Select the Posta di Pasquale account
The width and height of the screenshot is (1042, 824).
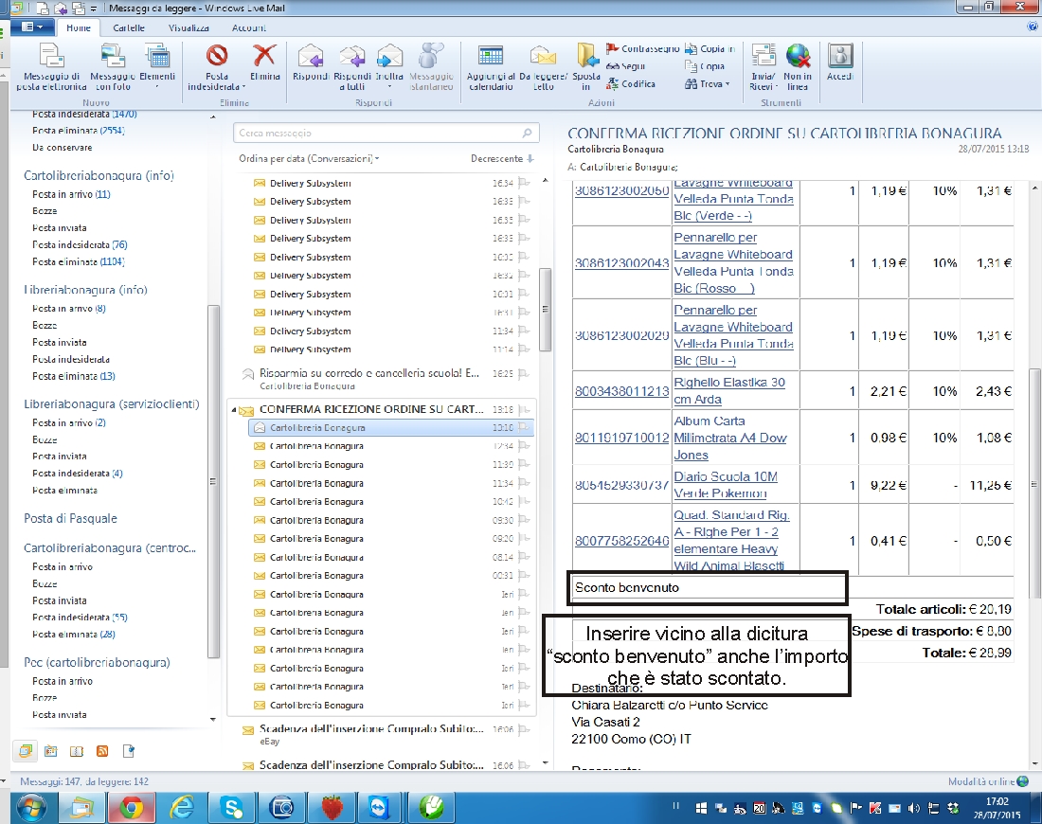pos(70,518)
